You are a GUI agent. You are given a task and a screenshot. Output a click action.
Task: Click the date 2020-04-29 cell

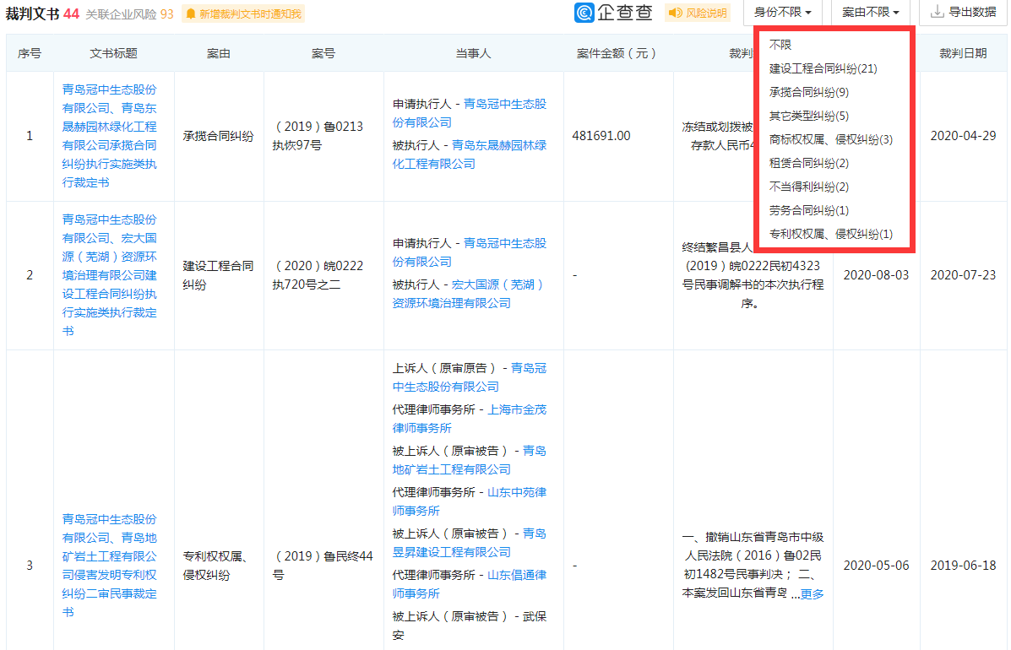pos(963,136)
